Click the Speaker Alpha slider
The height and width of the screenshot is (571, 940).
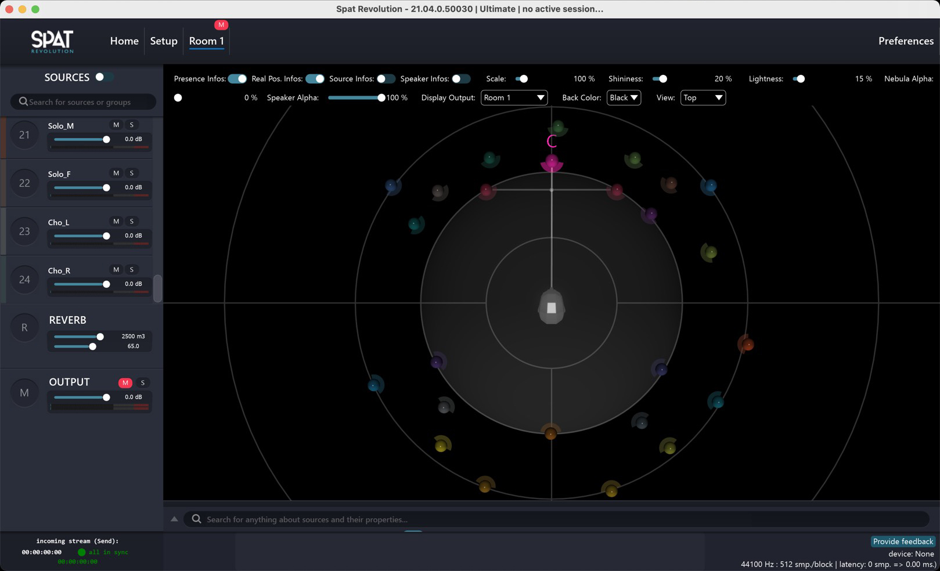tap(355, 97)
